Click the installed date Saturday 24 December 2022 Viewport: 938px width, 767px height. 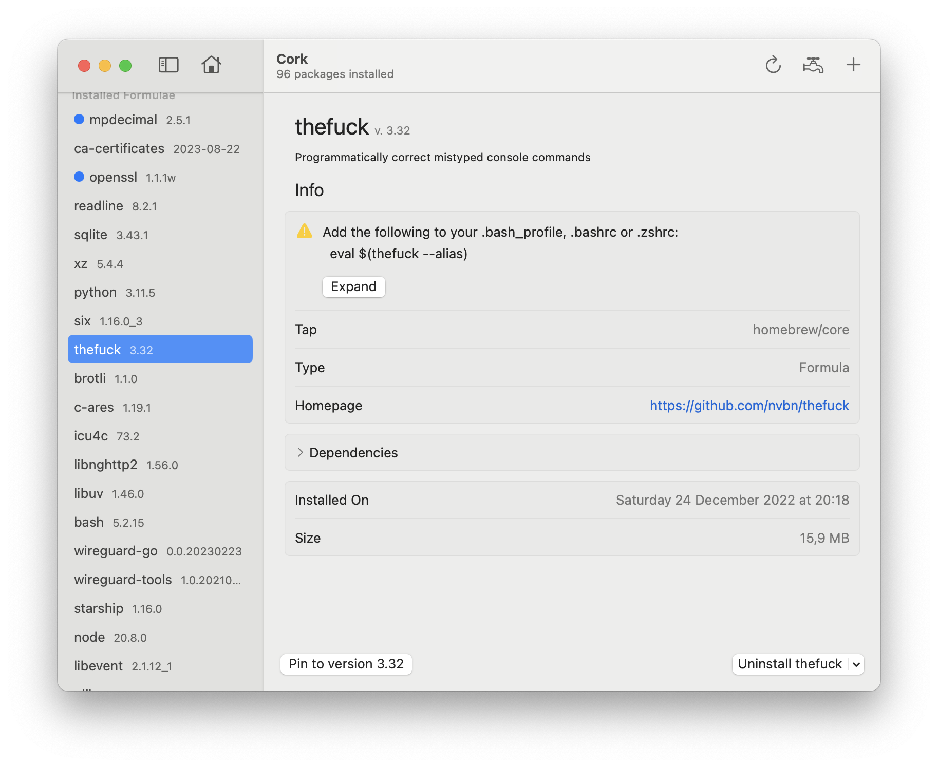coord(733,500)
